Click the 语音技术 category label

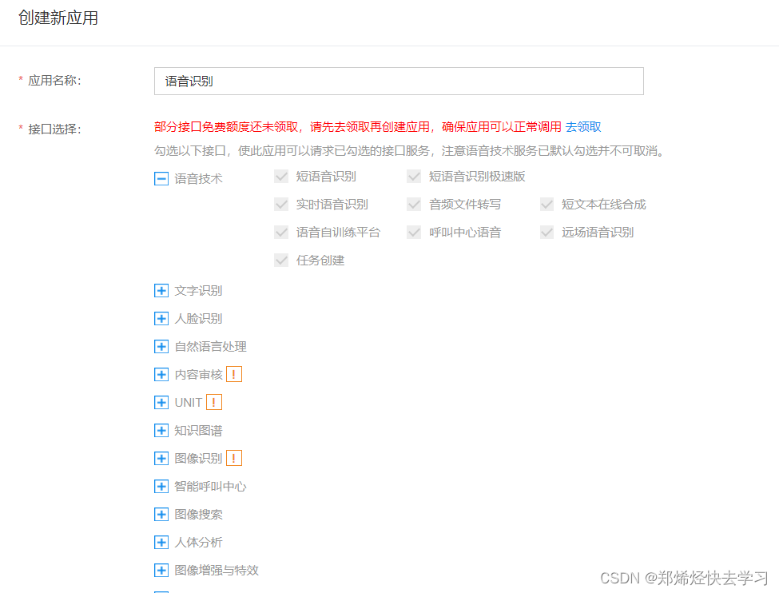[198, 178]
